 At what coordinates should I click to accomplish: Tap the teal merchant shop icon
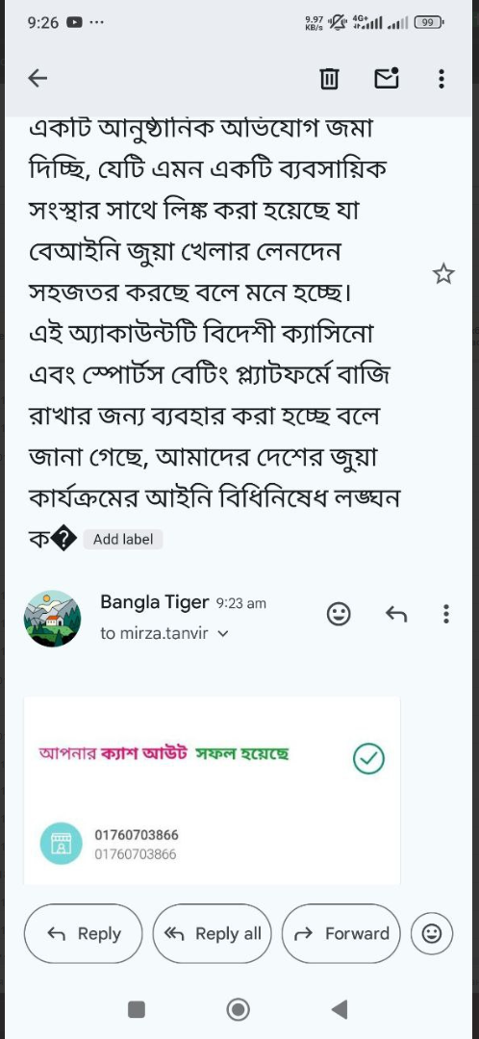[x=61, y=843]
